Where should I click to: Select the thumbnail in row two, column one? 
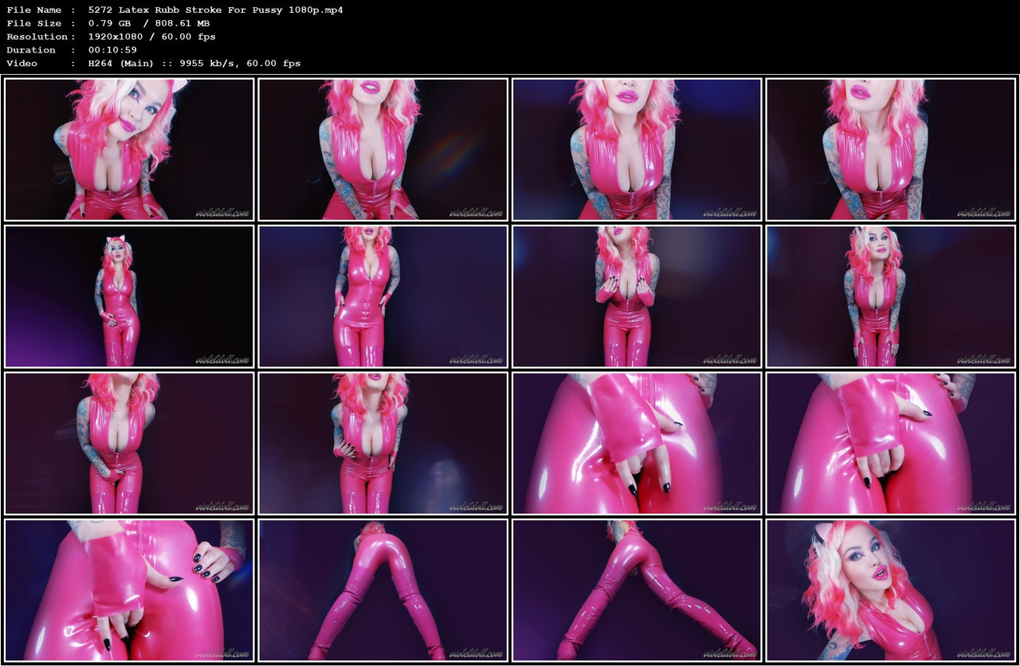(129, 296)
